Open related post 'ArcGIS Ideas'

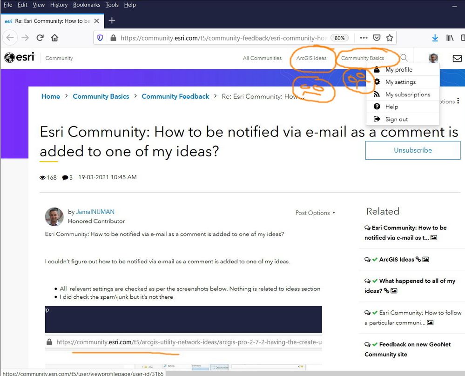click(x=396, y=260)
